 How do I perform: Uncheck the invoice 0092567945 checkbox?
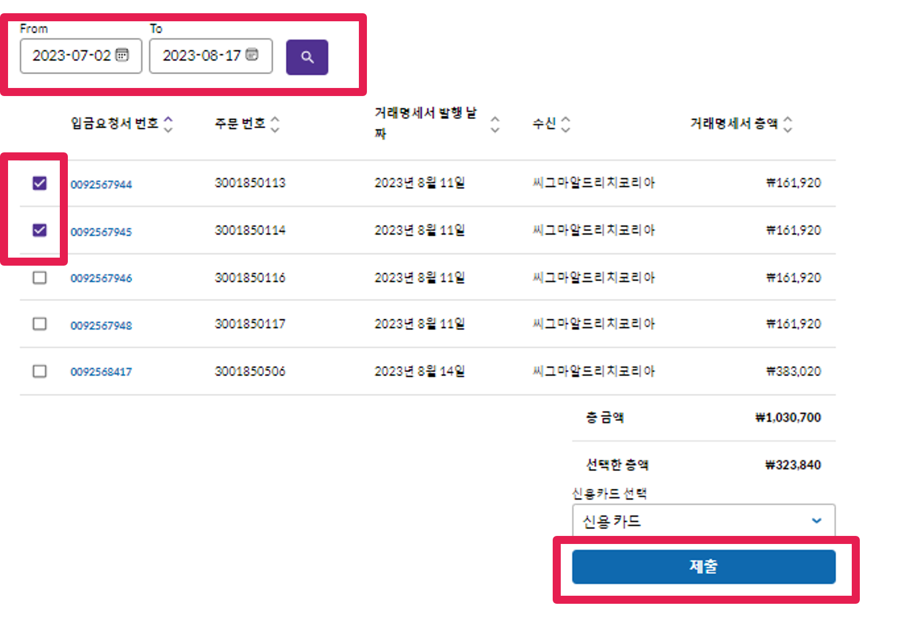40,231
